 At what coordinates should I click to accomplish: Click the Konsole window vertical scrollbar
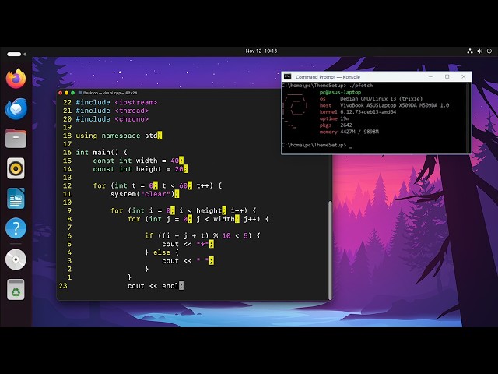point(468,118)
